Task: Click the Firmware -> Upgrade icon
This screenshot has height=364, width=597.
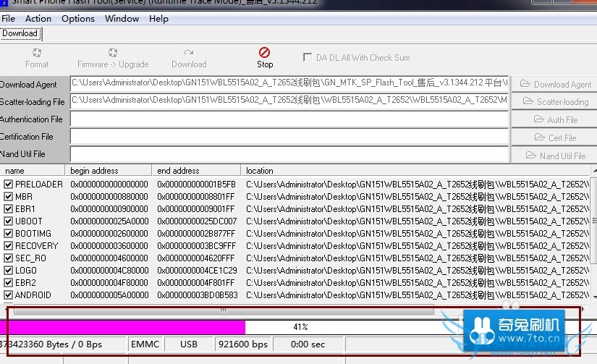Action: [113, 53]
